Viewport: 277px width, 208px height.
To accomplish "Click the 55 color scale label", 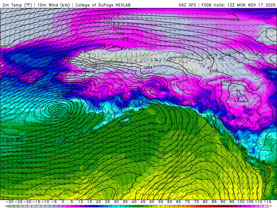I will [x=161, y=202].
